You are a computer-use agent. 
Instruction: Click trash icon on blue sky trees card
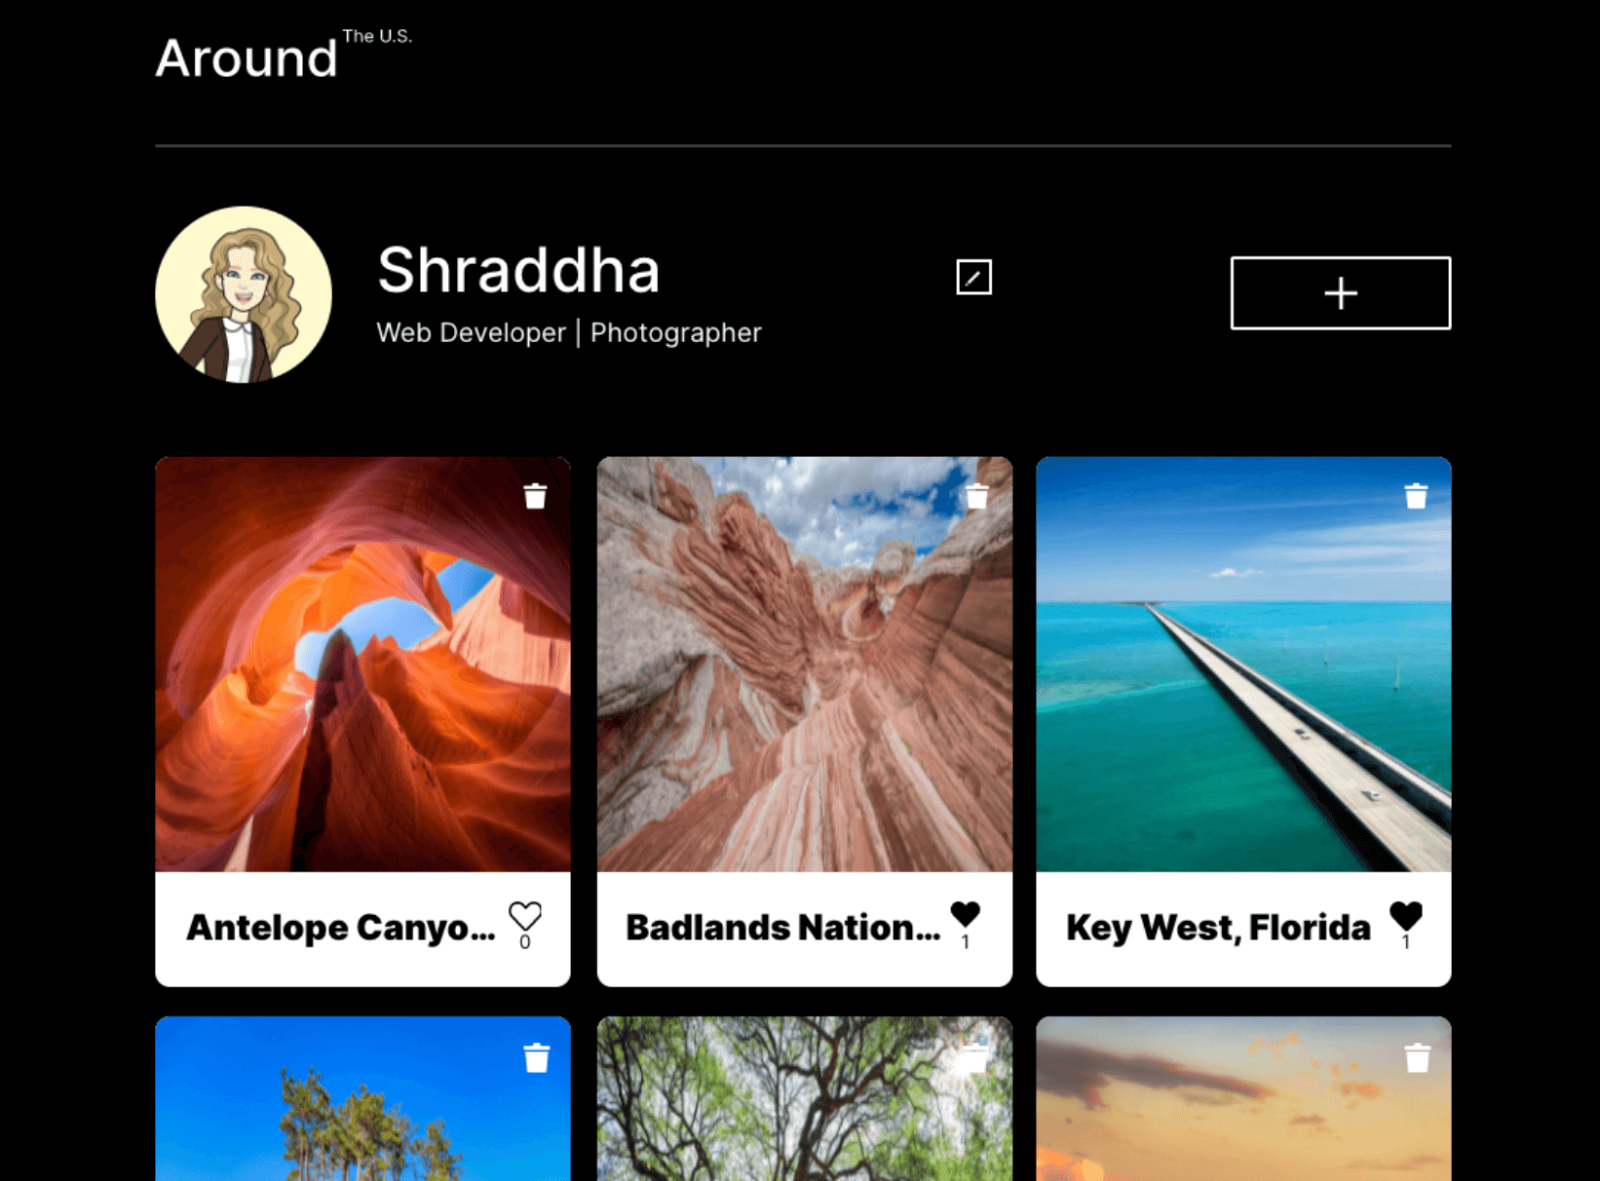pos(537,1058)
